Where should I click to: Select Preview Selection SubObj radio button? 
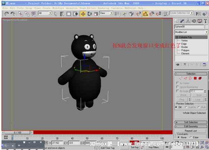click(186, 107)
